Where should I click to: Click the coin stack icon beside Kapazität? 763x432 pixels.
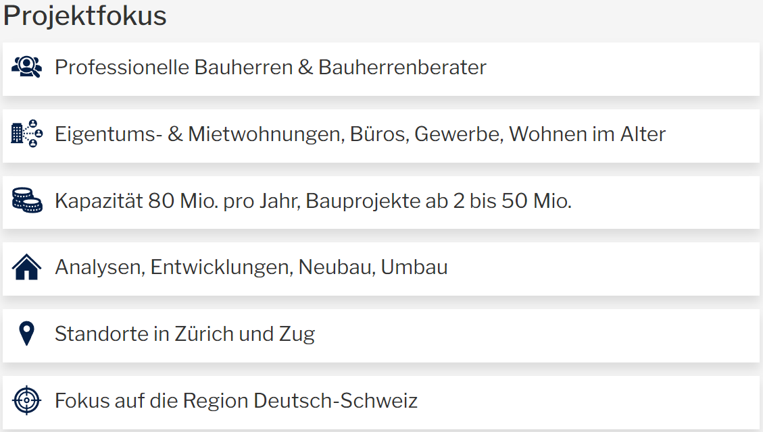pos(27,201)
